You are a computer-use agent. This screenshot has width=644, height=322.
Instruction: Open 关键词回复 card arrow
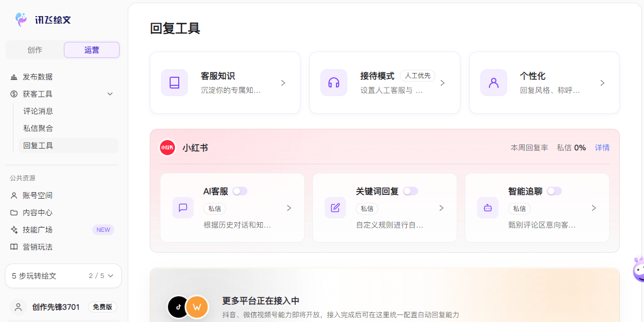tap(442, 208)
